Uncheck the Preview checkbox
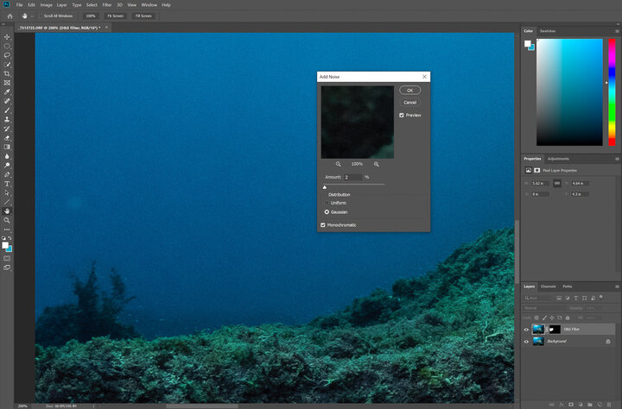 [402, 115]
